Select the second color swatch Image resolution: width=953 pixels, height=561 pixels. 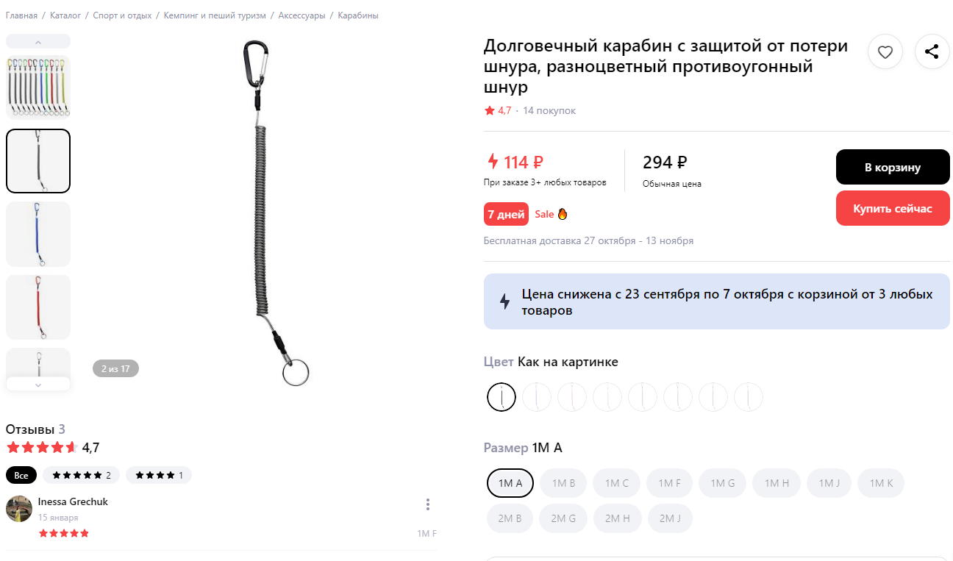click(x=537, y=397)
